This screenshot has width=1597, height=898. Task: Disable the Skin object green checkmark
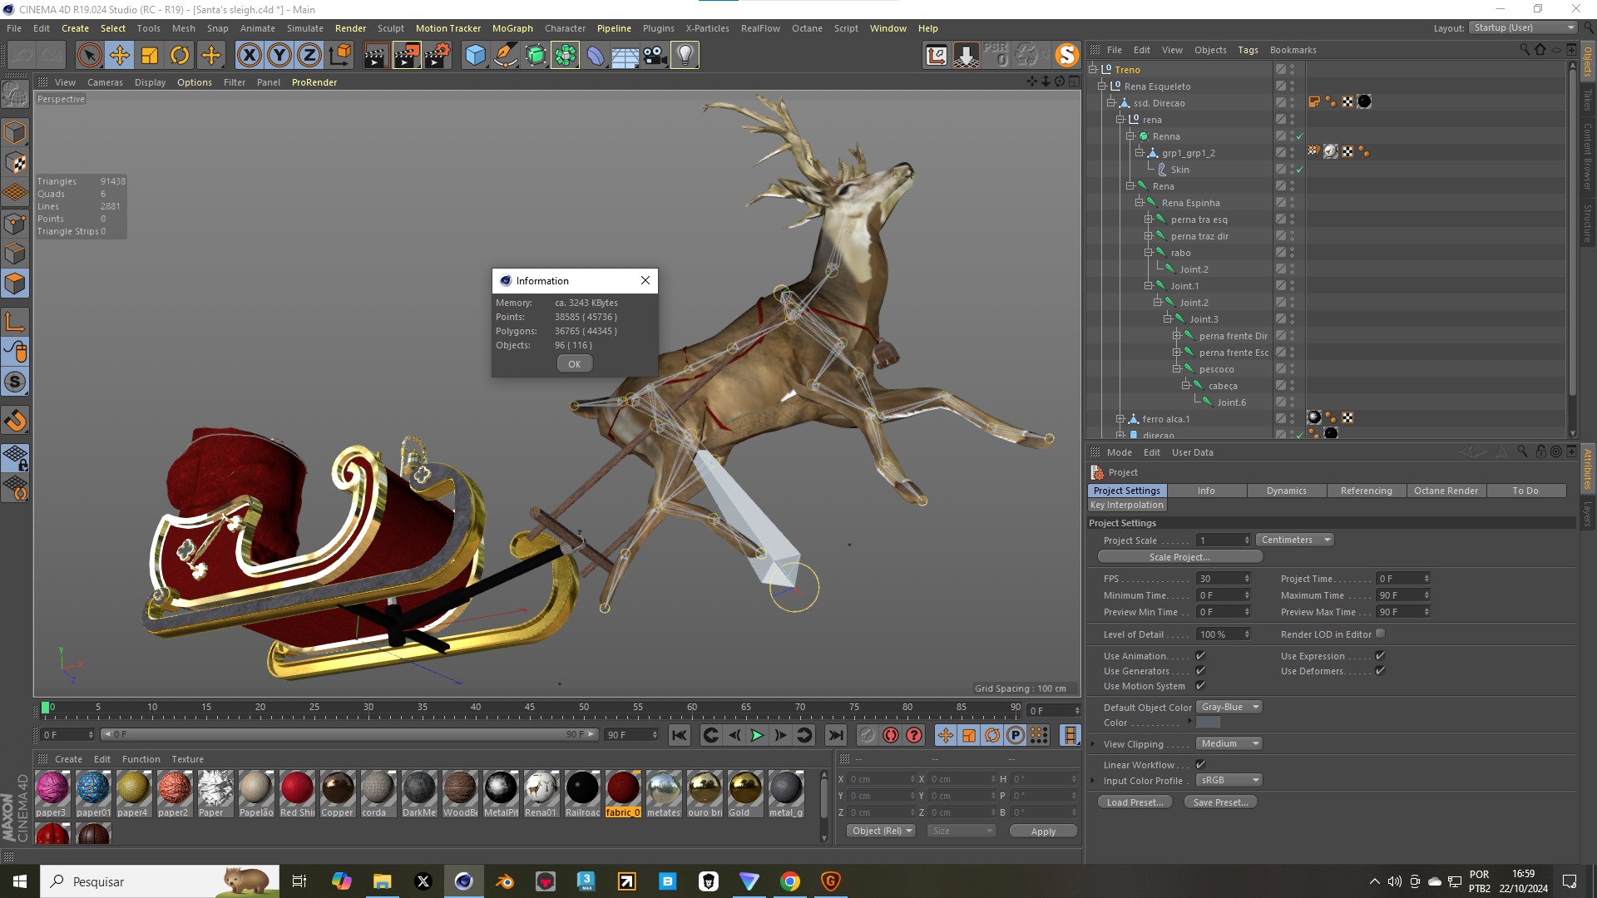(1299, 170)
